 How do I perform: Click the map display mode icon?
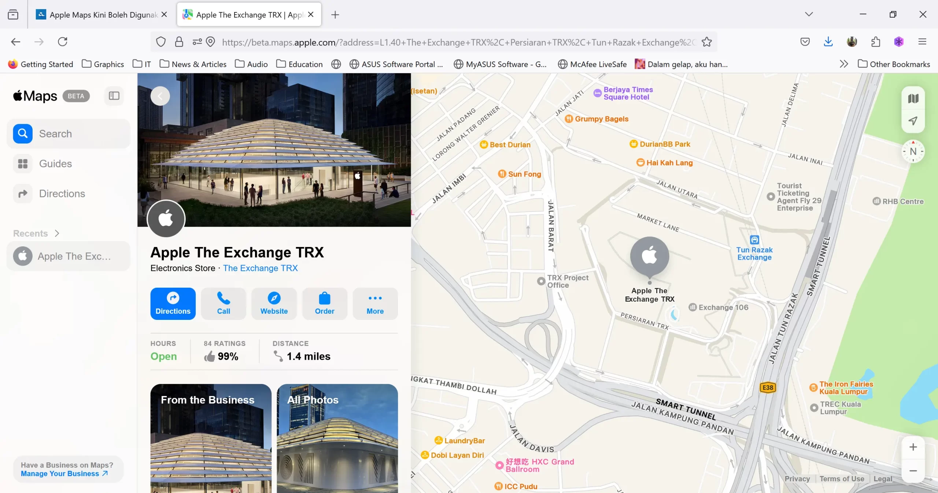coord(913,98)
